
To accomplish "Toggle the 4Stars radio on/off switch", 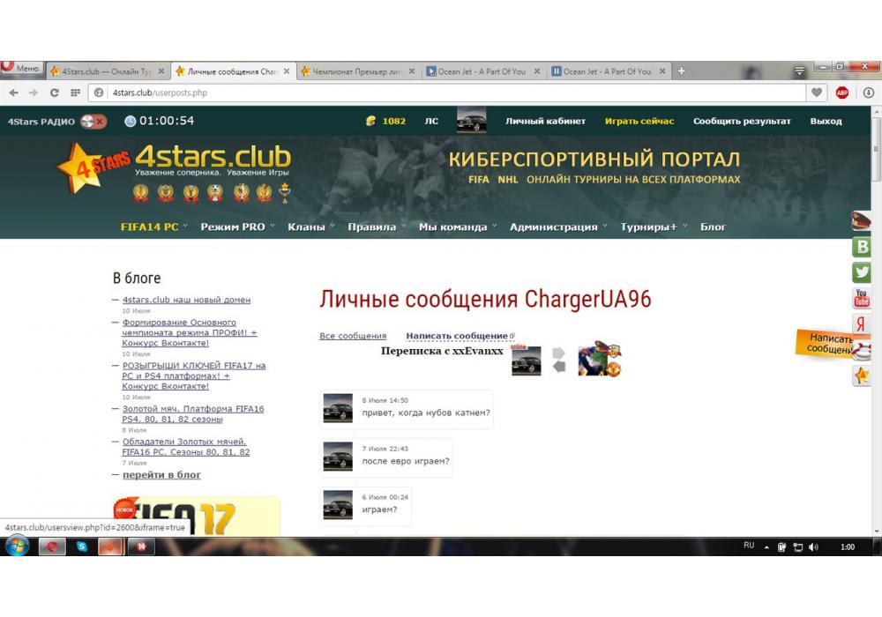I will pyautogui.click(x=93, y=121).
